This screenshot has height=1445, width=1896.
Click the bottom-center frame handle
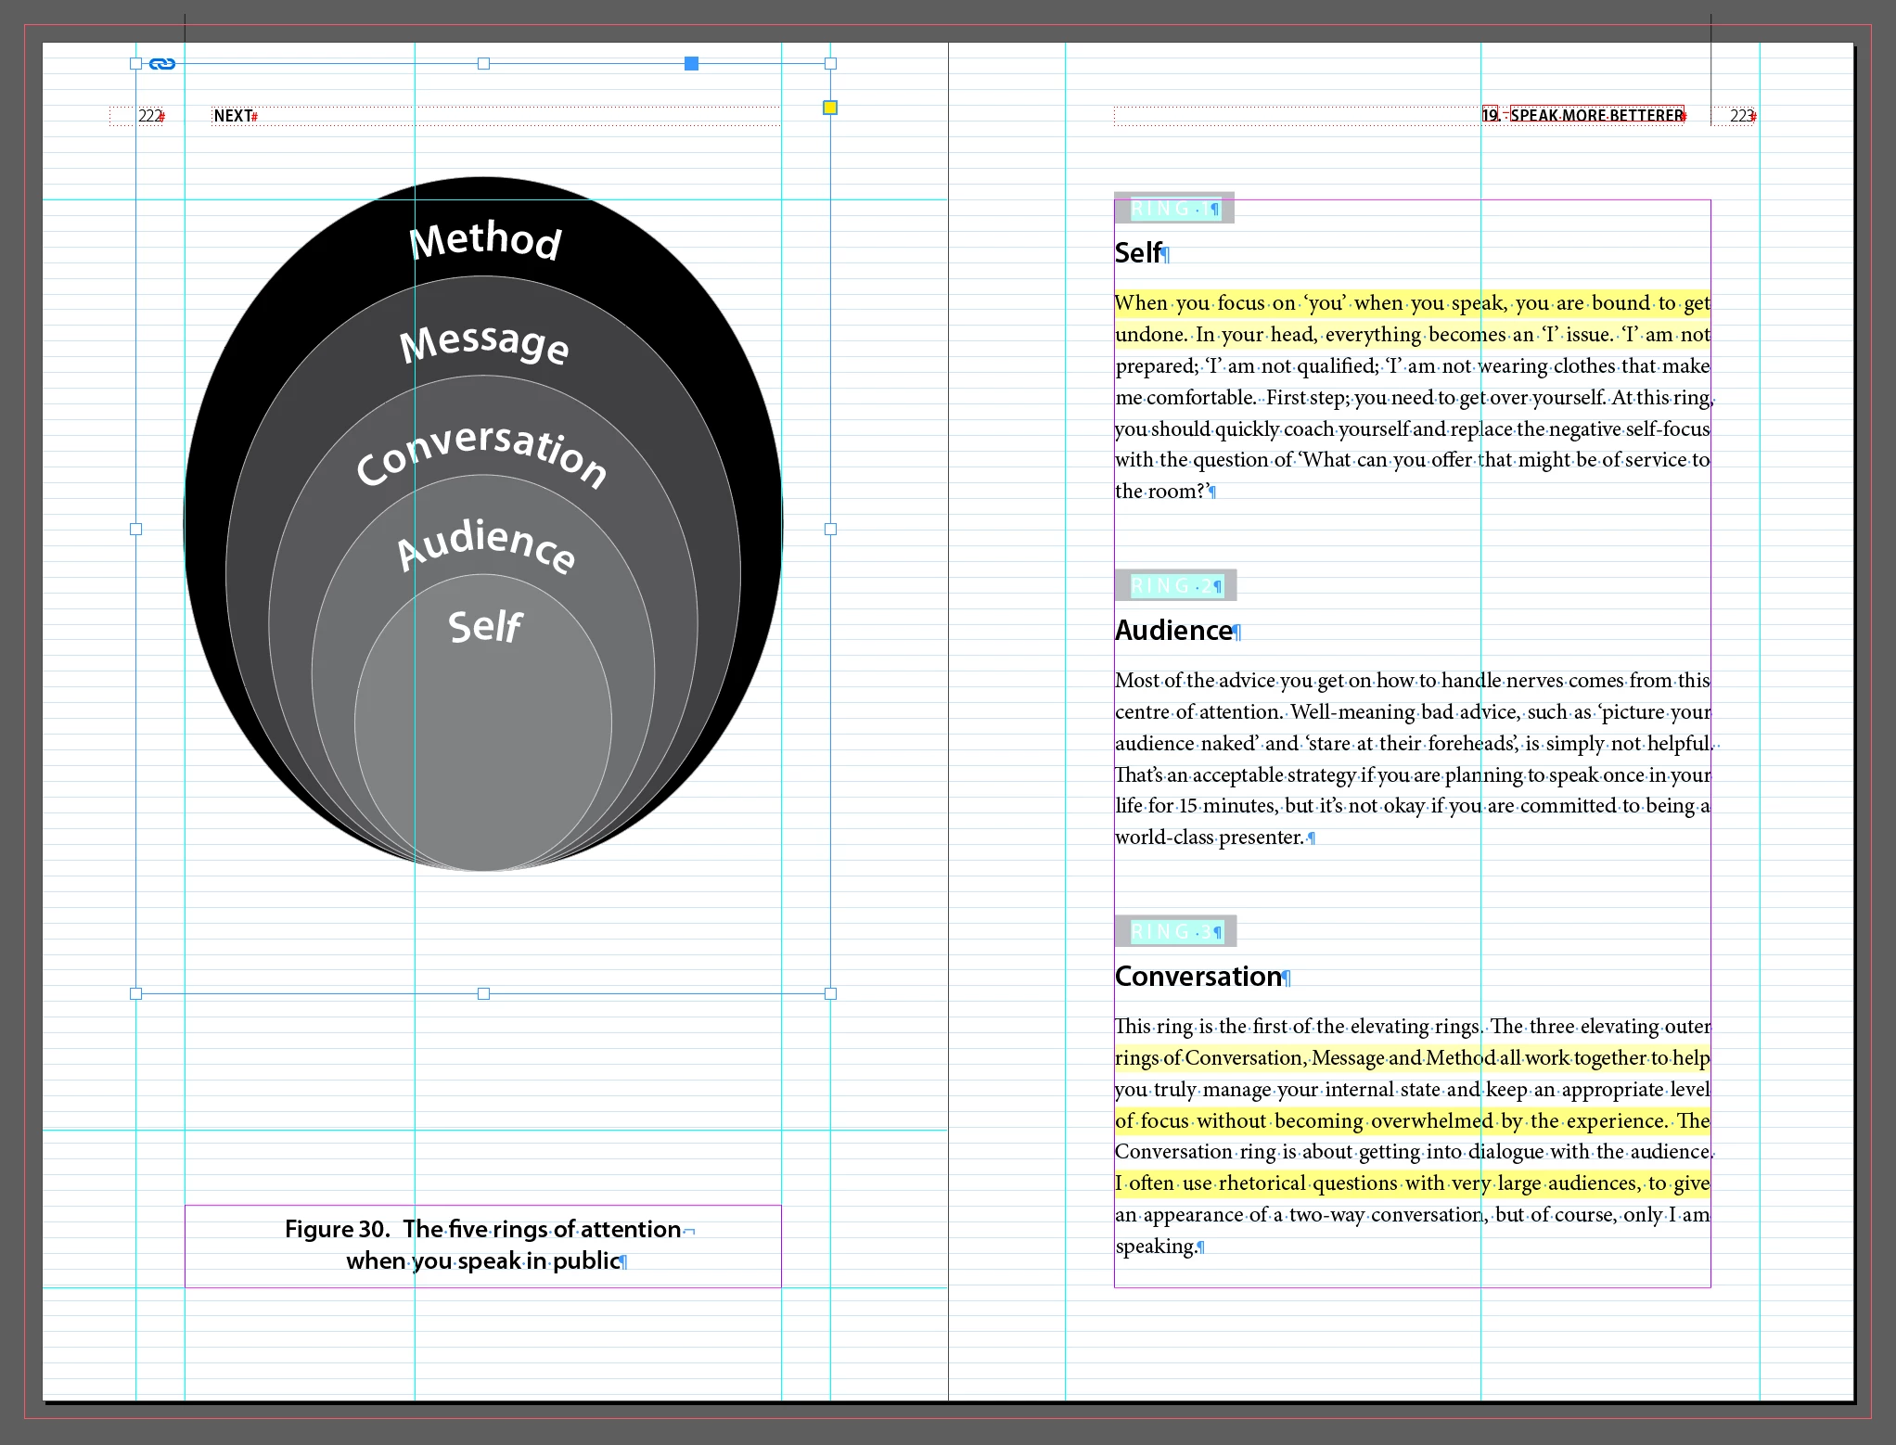coord(483,993)
